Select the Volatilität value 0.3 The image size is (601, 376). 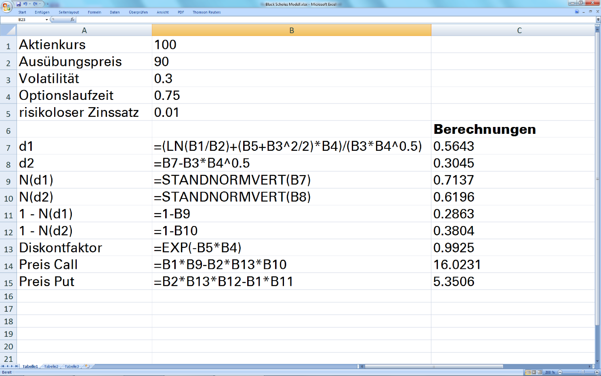292,78
